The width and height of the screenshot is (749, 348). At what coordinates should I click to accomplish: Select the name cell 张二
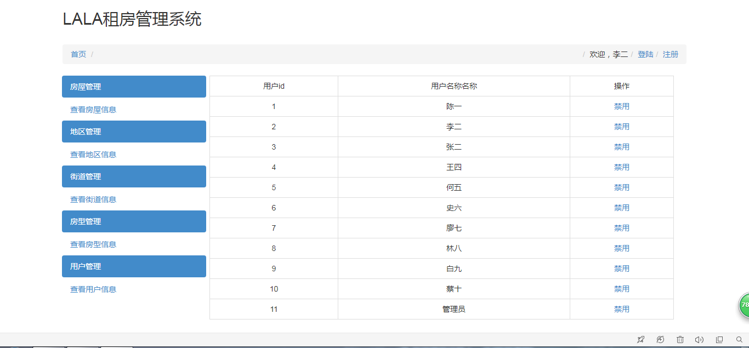pos(454,147)
